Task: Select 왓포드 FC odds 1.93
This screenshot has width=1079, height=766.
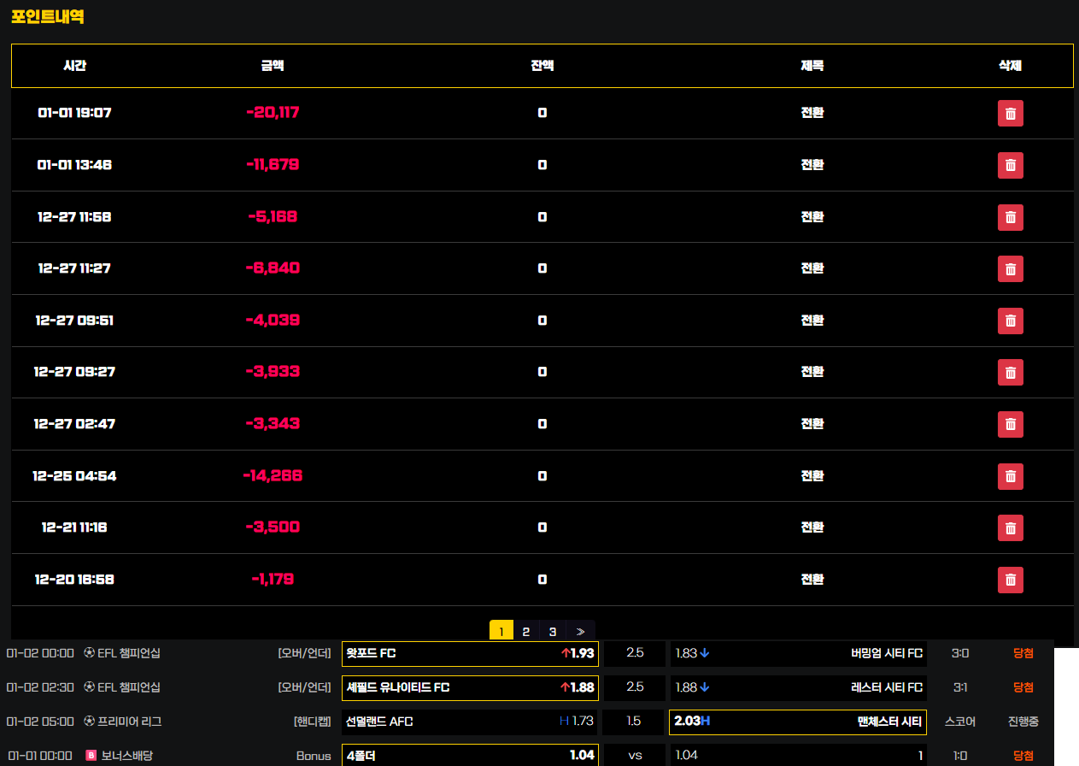Action: (x=470, y=654)
